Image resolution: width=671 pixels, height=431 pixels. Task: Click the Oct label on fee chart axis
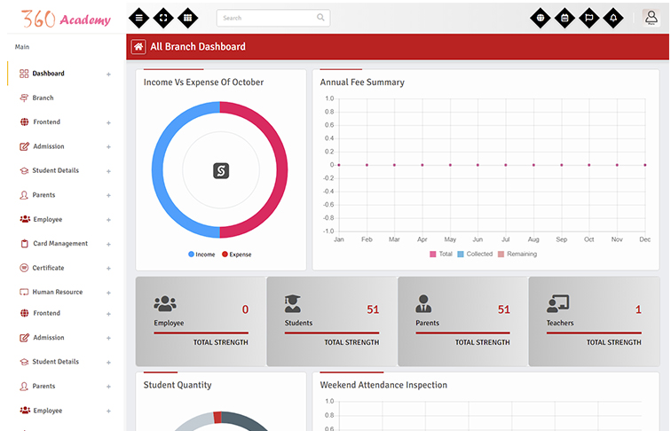tap(588, 239)
